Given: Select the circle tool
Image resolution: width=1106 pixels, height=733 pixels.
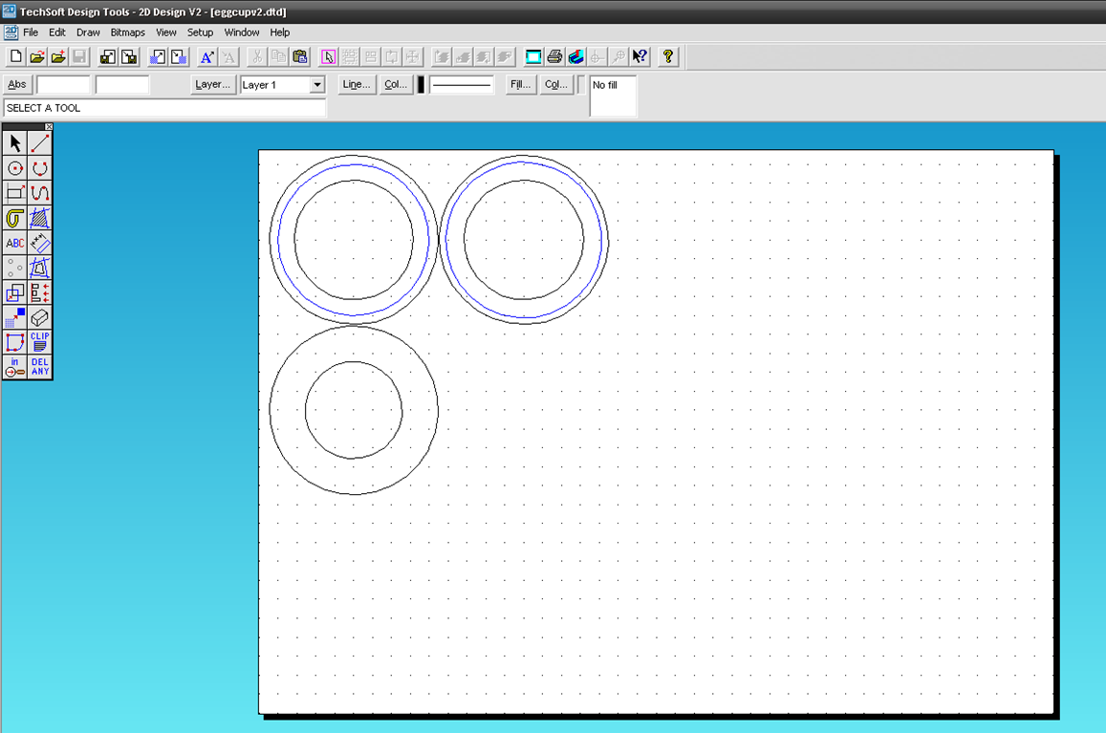Looking at the screenshot, I should point(13,167).
